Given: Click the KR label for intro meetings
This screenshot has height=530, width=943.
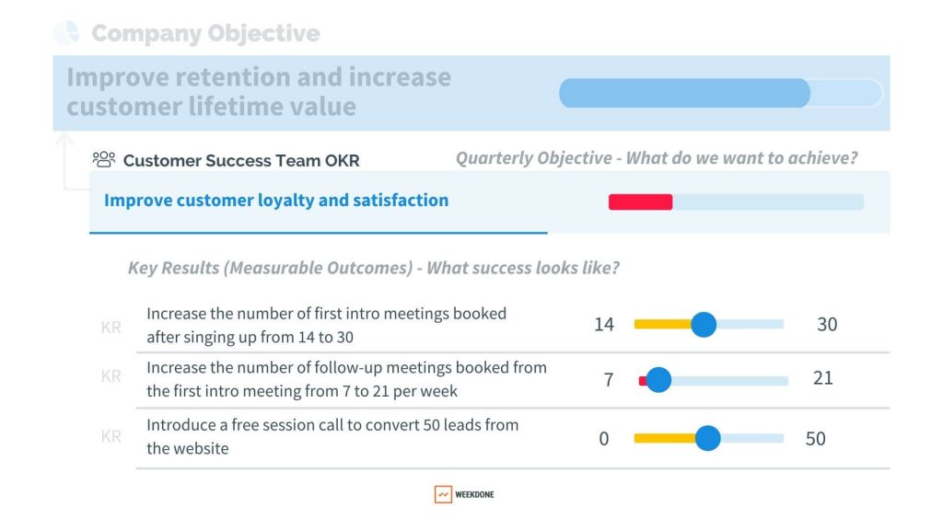Looking at the screenshot, I should 111,328.
